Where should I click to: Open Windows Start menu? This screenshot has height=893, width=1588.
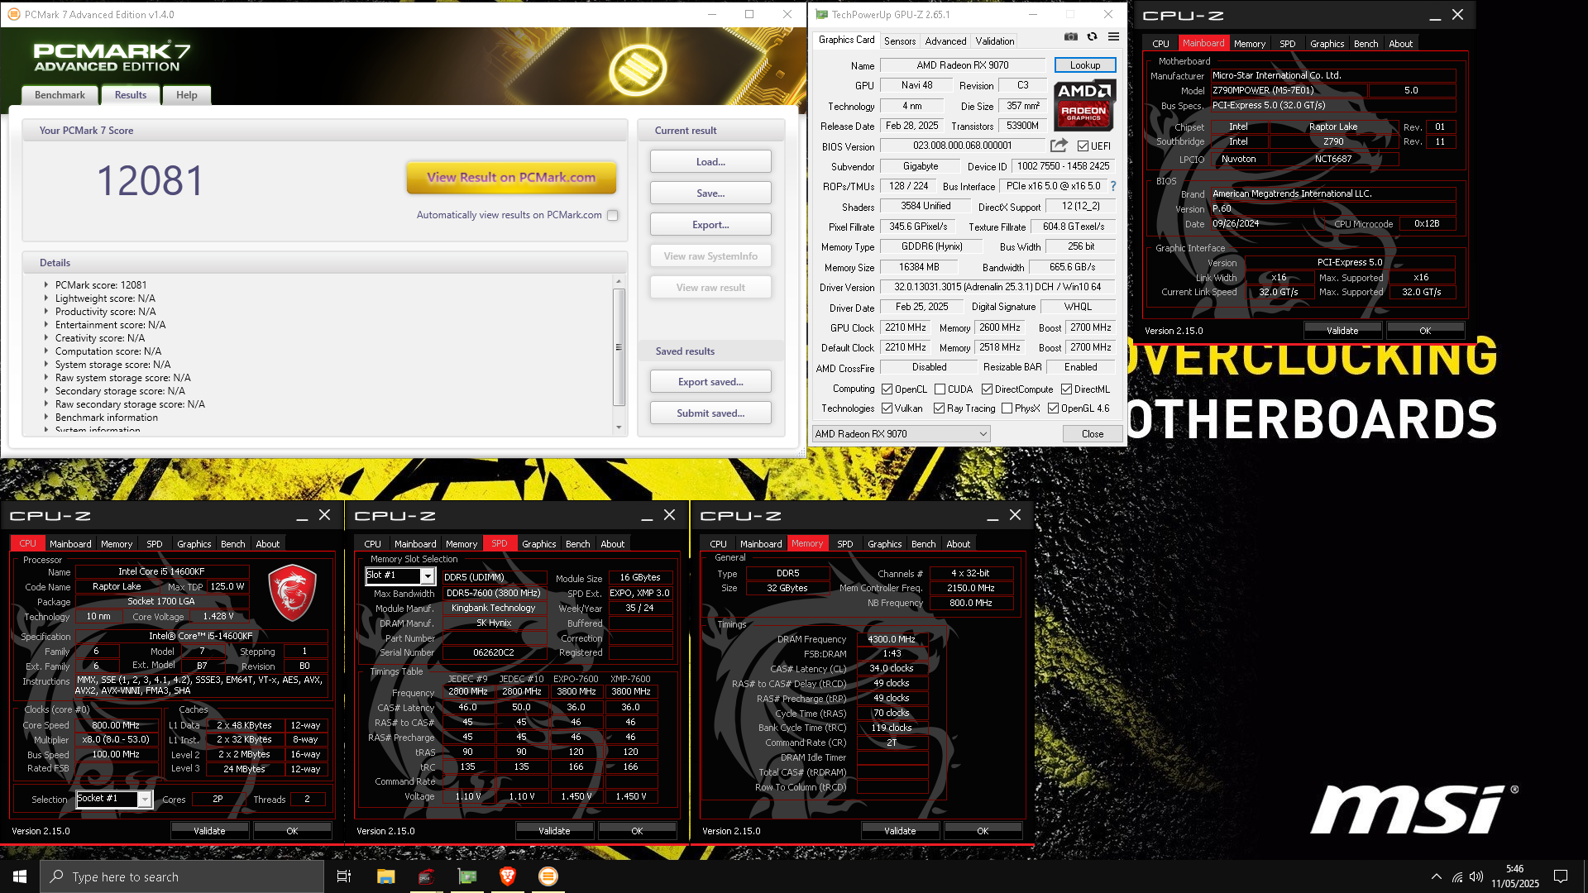(x=20, y=876)
